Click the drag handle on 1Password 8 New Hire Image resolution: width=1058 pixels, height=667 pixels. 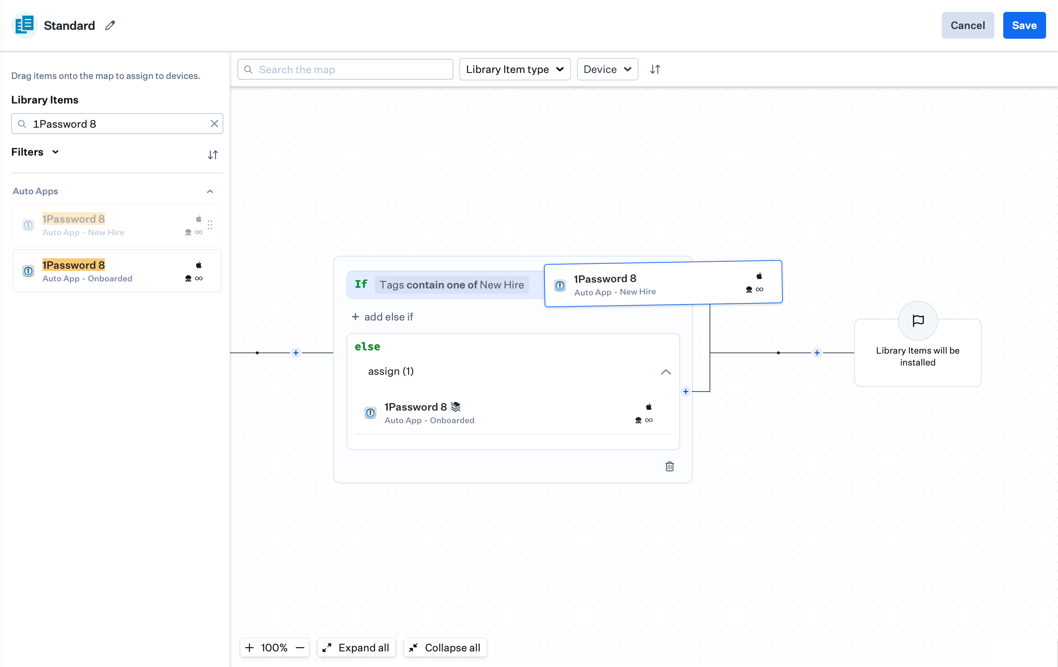[x=210, y=224]
